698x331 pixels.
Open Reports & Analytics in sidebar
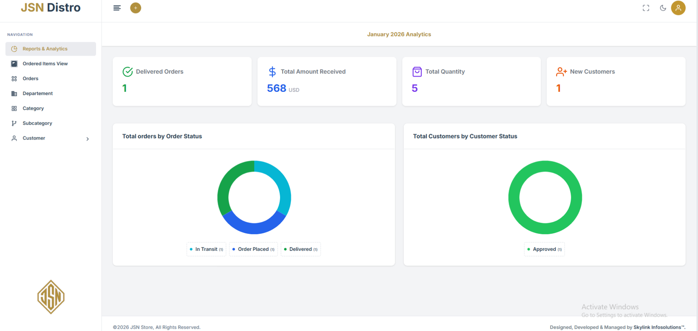point(45,49)
